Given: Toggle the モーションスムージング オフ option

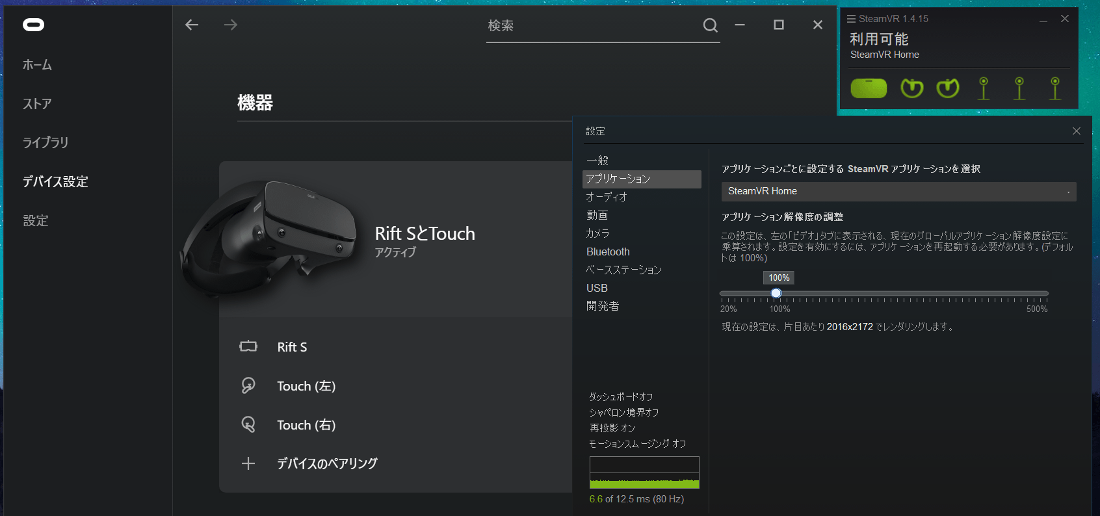Looking at the screenshot, I should click(637, 443).
